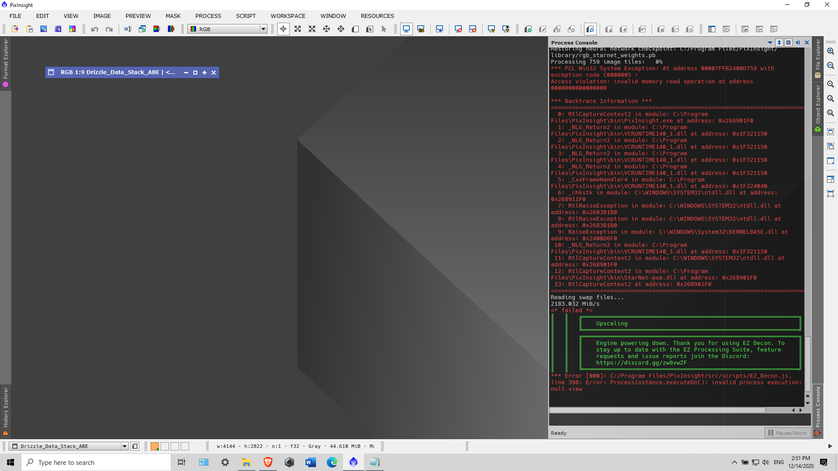Screen dimensions: 838x471
Task: Open the Object Explorer side panel
Action: (818, 108)
